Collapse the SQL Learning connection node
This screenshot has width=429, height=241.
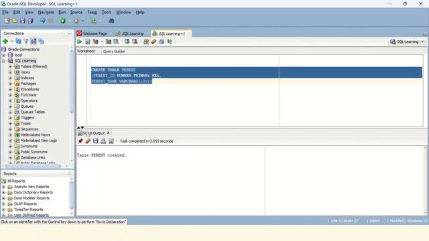[x=4, y=61]
